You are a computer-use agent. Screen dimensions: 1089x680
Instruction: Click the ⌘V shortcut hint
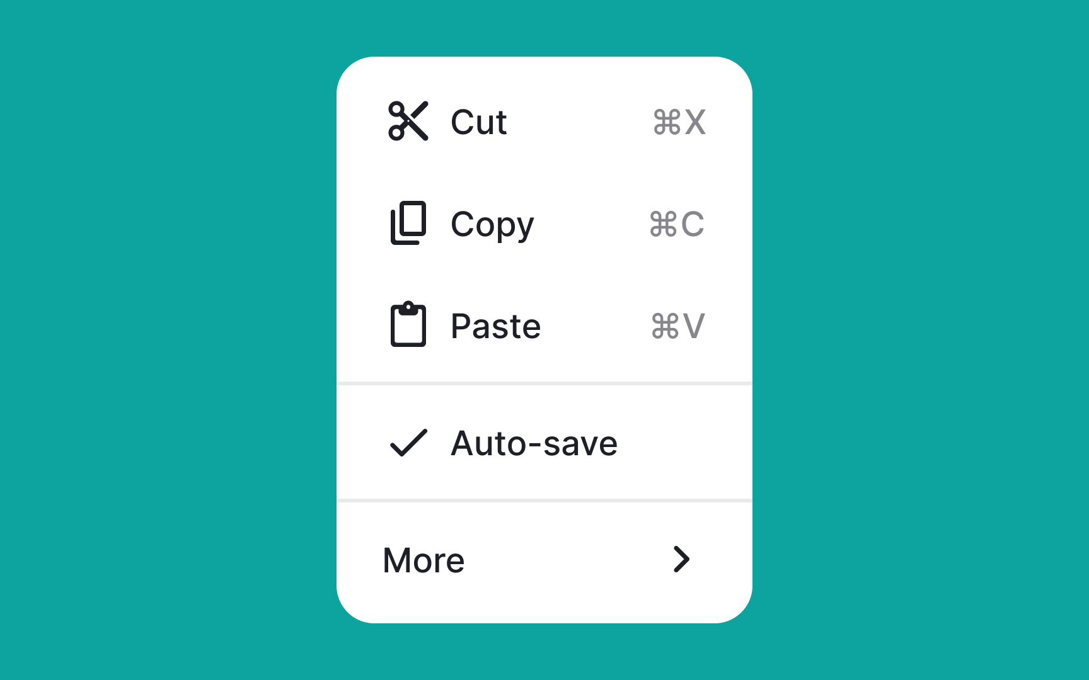coord(677,326)
